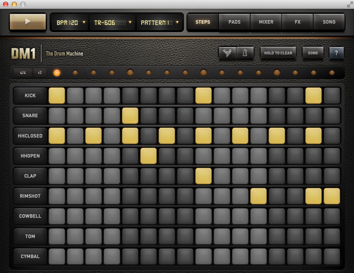Select the COWBELL instrument label
The width and height of the screenshot is (354, 273).
[x=30, y=216]
